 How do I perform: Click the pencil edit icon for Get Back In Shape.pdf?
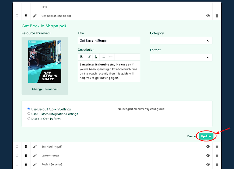pyautogui.click(x=35, y=16)
